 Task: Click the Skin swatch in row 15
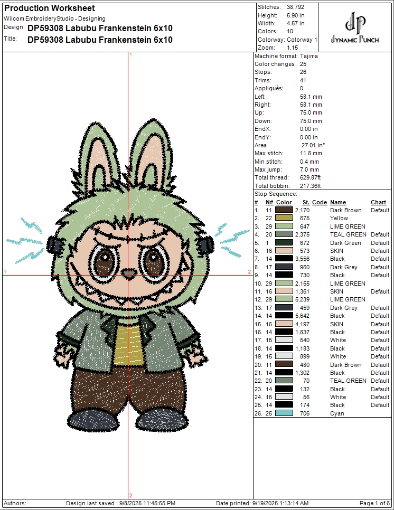[284, 324]
